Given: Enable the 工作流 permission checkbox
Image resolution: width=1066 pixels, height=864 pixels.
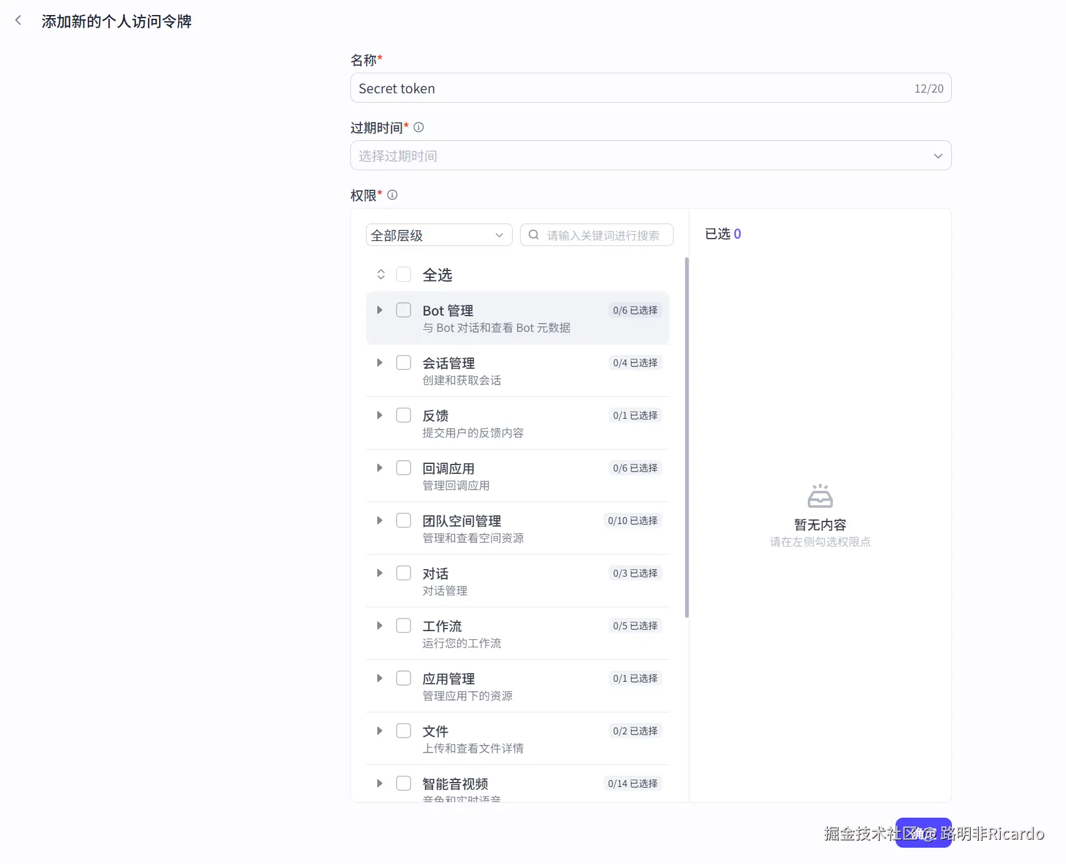Looking at the screenshot, I should click(404, 625).
